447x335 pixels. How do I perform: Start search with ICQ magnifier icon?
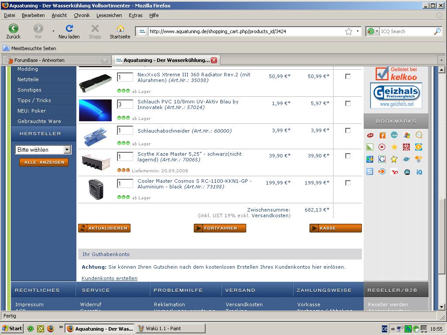click(x=437, y=31)
